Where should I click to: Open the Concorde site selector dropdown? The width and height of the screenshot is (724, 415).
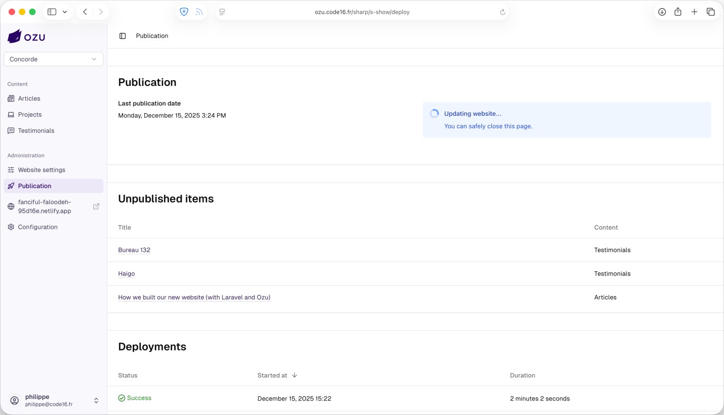coord(53,59)
